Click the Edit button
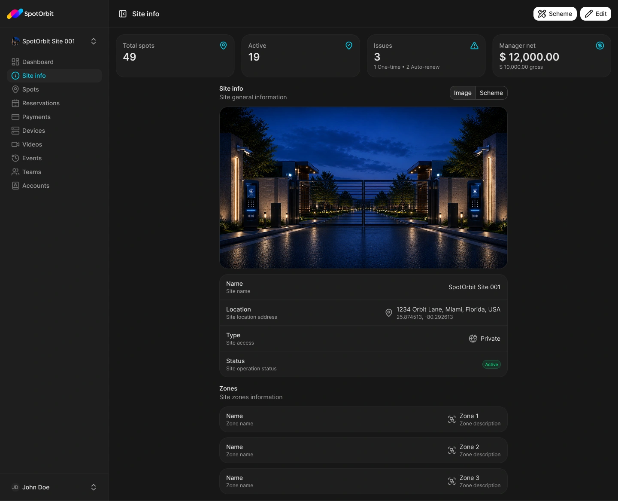This screenshot has height=501, width=618. pos(596,14)
